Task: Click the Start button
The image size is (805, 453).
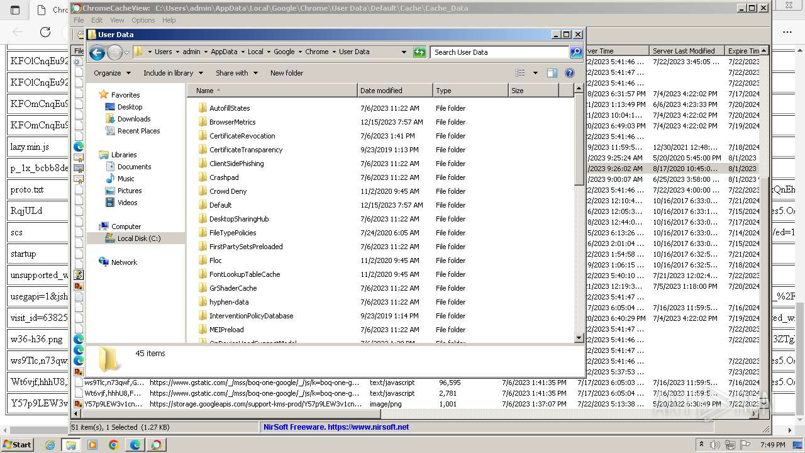Action: (x=17, y=445)
